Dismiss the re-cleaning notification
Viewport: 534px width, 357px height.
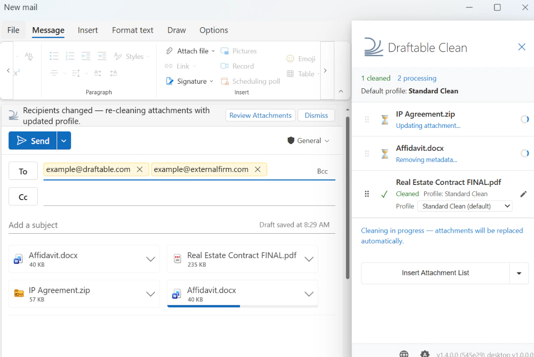(316, 115)
